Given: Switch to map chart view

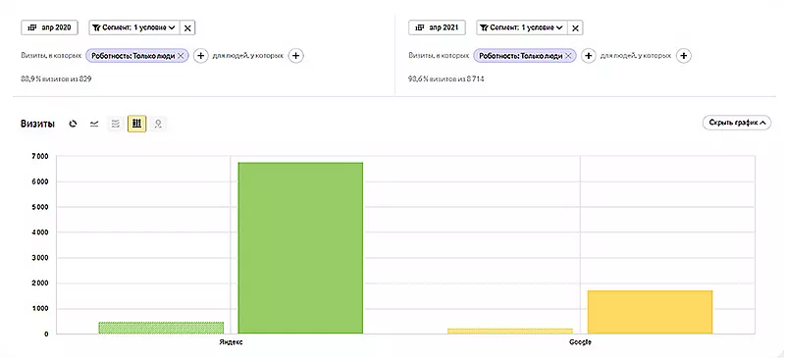Looking at the screenshot, I should click(158, 124).
